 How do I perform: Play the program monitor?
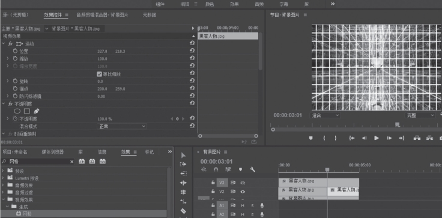377,138
